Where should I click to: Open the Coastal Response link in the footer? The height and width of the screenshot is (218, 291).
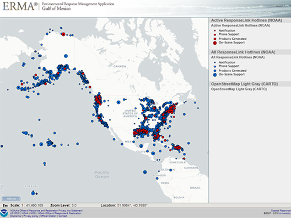(x=281, y=210)
